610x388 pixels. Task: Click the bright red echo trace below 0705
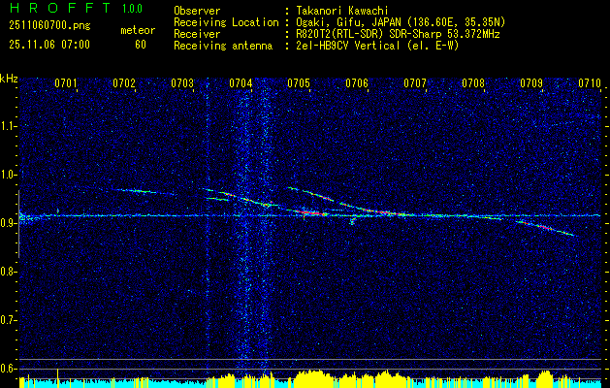pos(310,212)
